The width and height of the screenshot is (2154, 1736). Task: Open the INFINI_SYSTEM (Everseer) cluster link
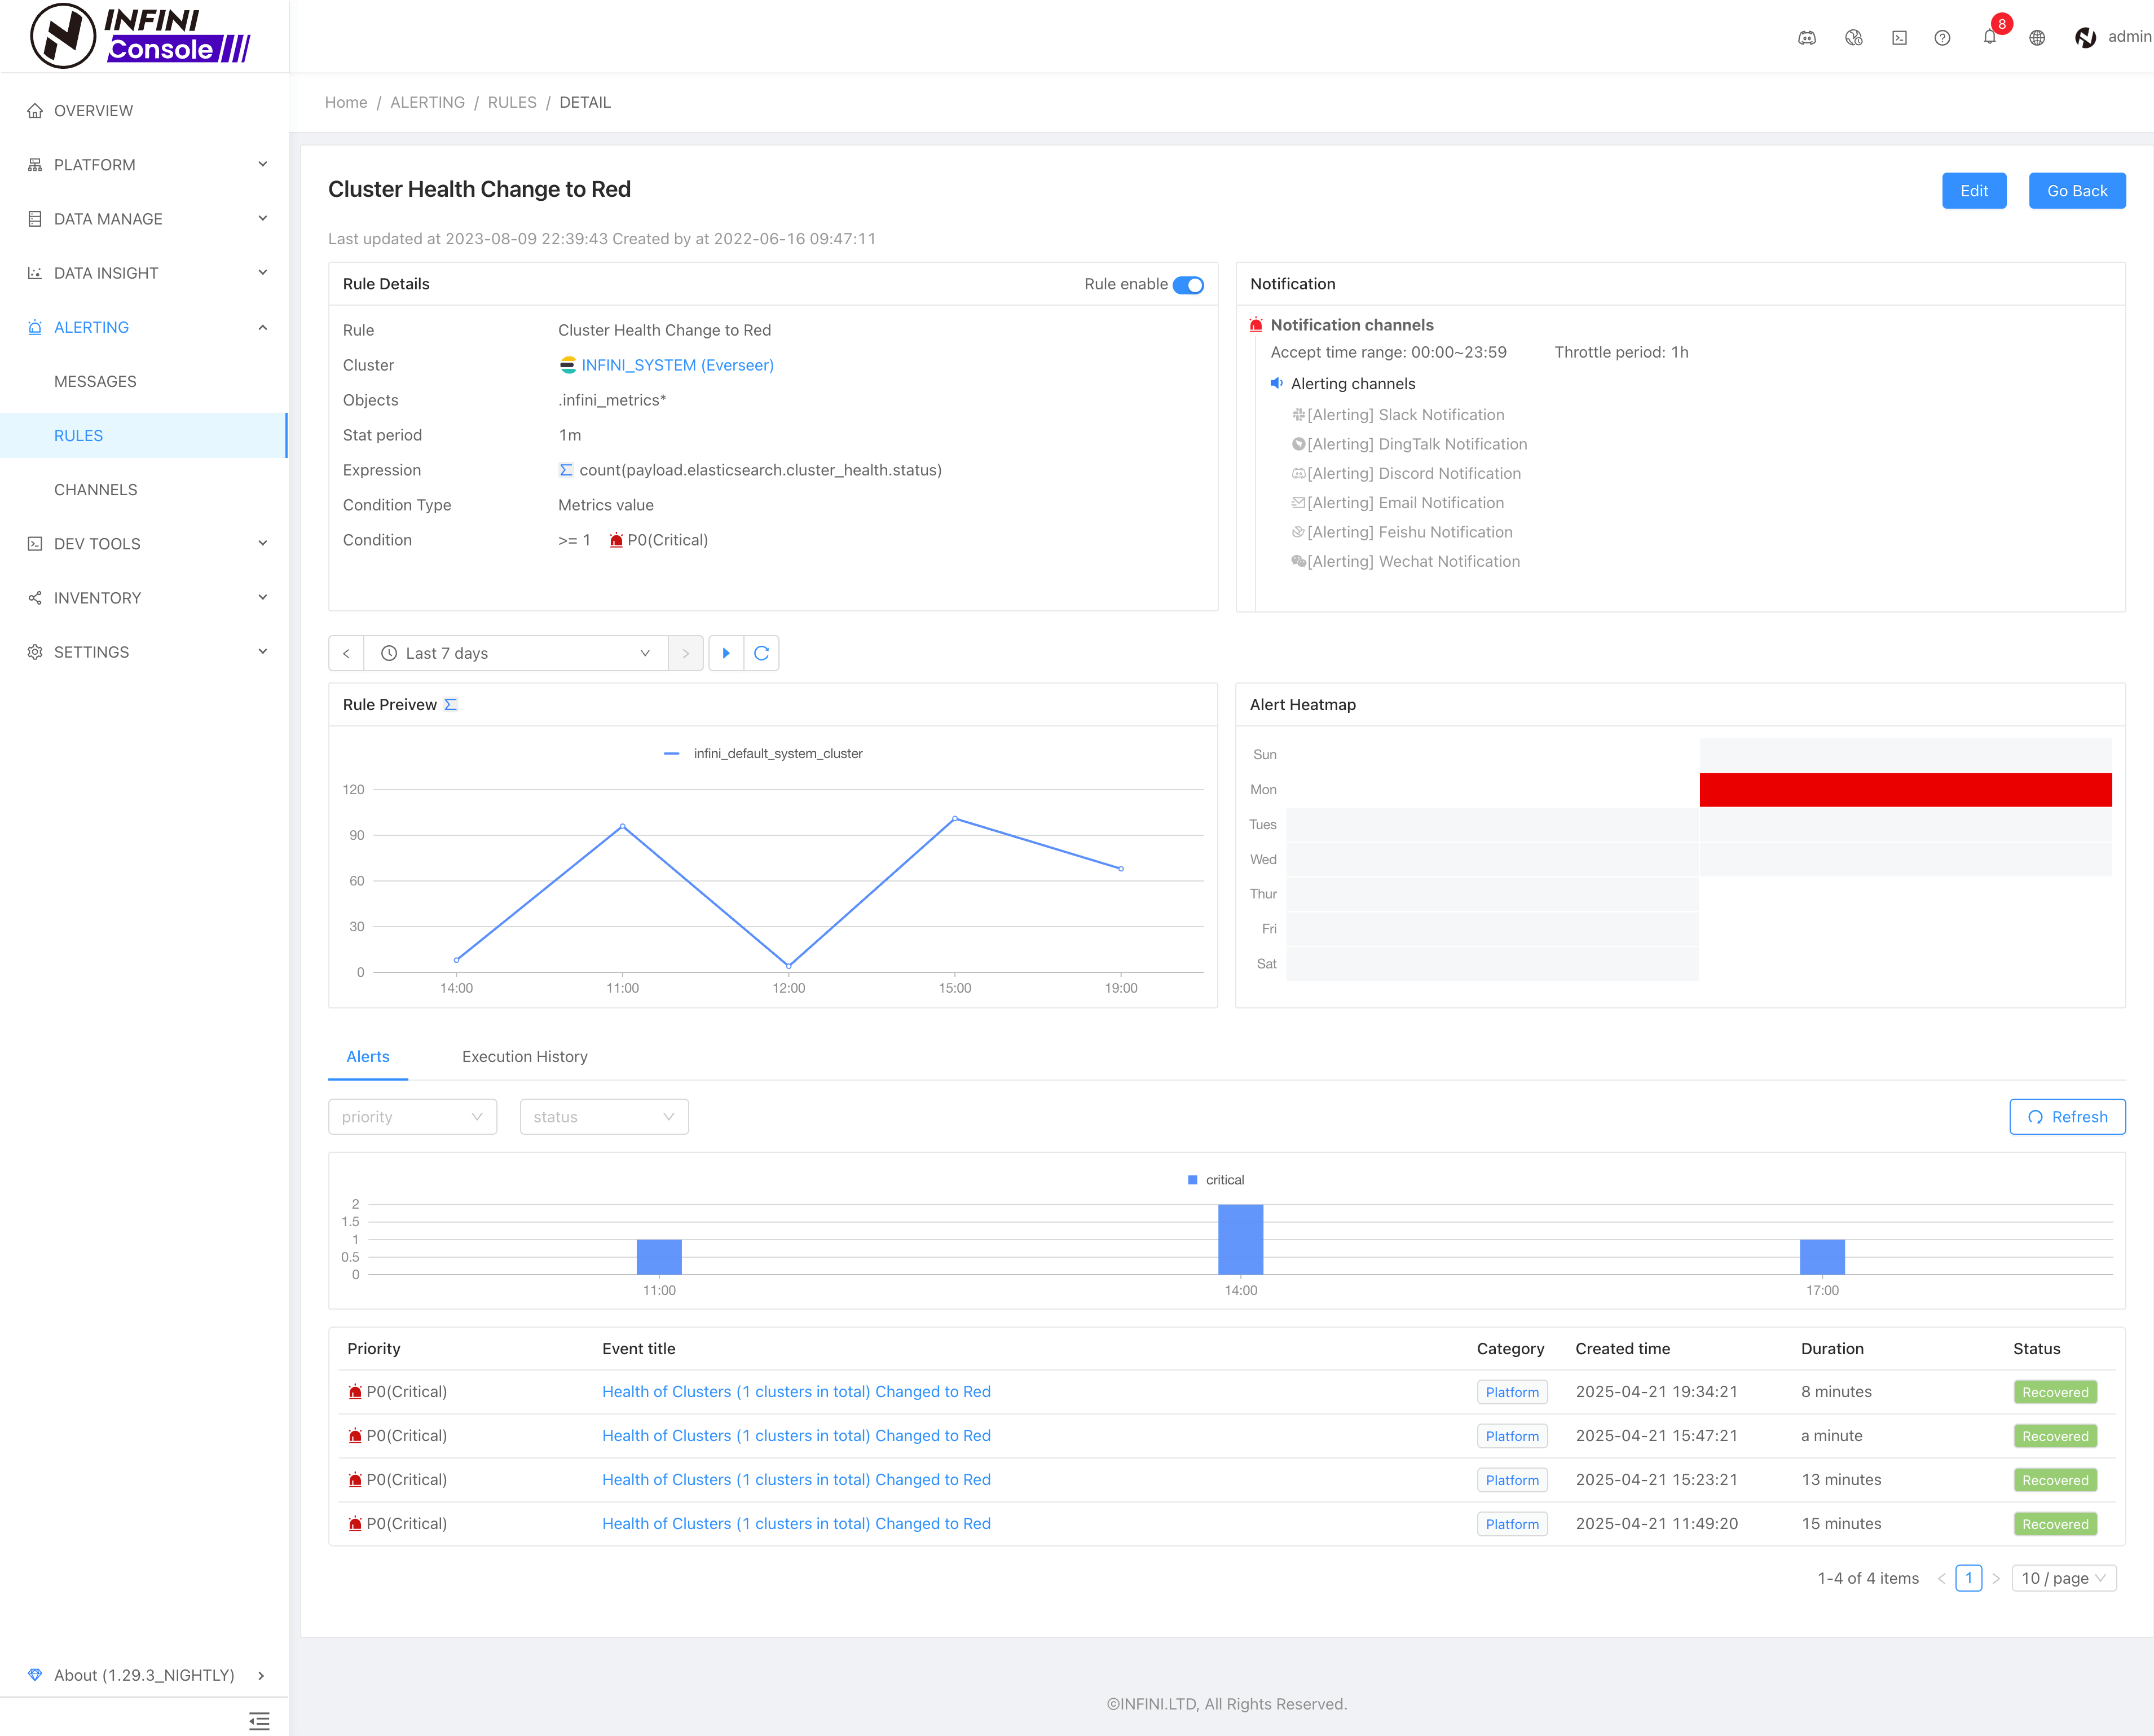[677, 365]
